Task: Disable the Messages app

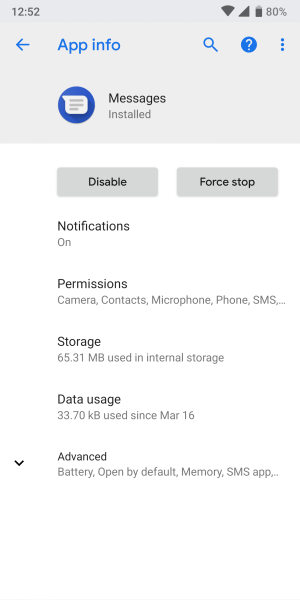Action: [x=107, y=181]
